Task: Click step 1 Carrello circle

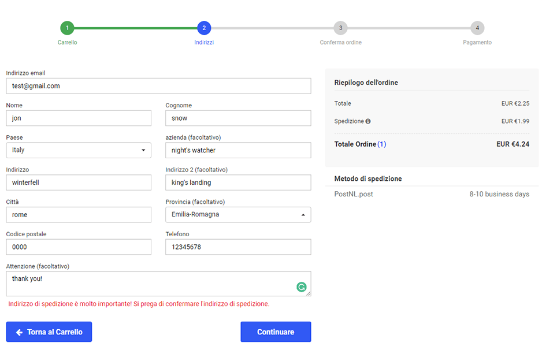Action: click(x=67, y=28)
